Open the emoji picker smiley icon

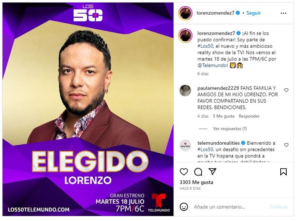184,207
